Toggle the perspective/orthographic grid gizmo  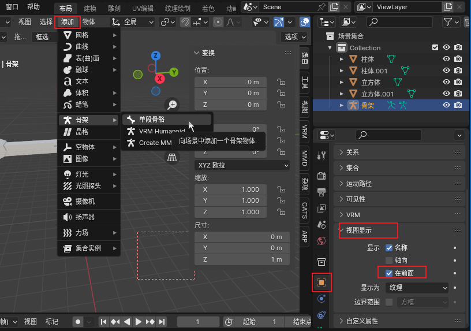(172, 158)
